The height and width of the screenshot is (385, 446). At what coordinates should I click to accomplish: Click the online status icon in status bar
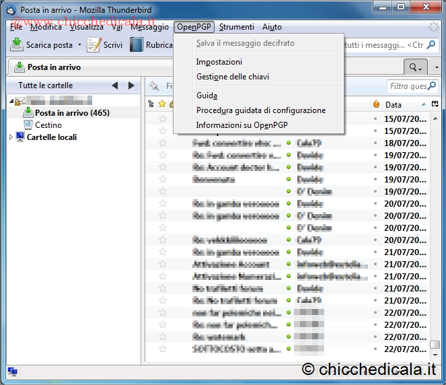pyautogui.click(x=12, y=372)
